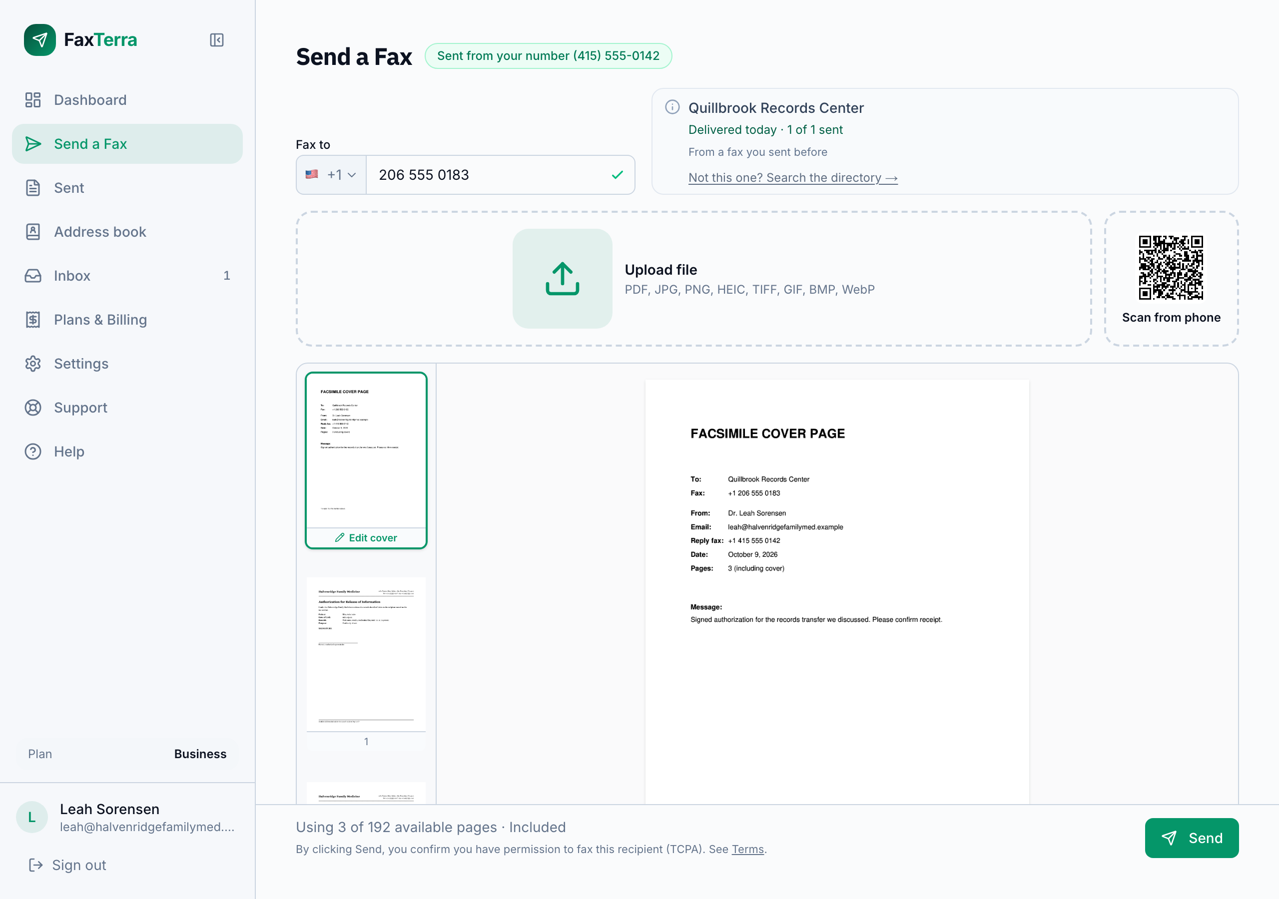1279x899 pixels.
Task: Click the Leah Sorensen avatar
Action: pyautogui.click(x=32, y=817)
